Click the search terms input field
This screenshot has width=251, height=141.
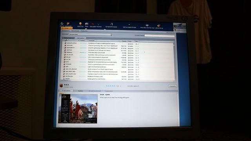(160, 36)
